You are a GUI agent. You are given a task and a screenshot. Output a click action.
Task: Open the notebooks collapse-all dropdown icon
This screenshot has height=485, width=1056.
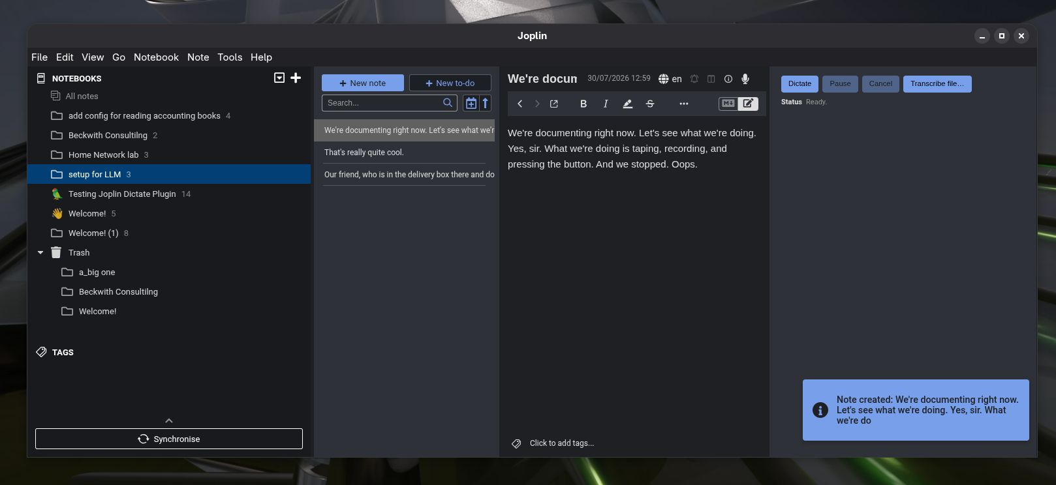coord(279,78)
